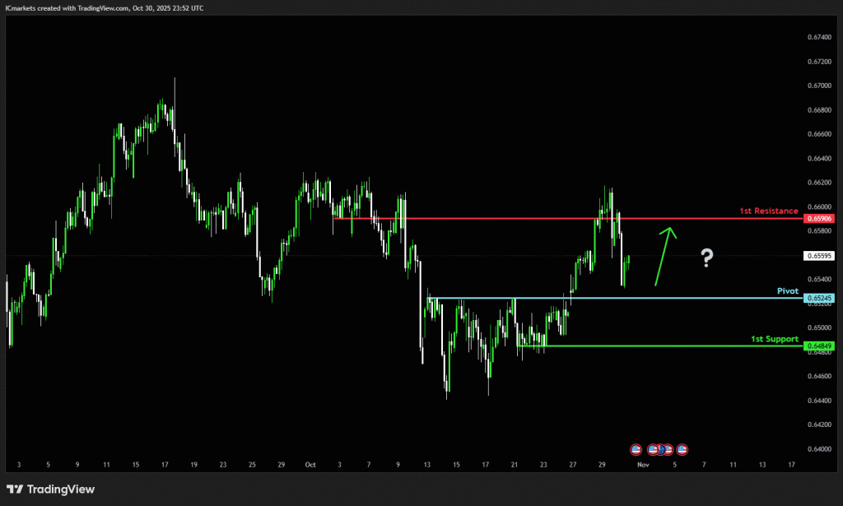The image size is (843, 506).
Task: Select the "1st Support" text label
Action: [774, 338]
